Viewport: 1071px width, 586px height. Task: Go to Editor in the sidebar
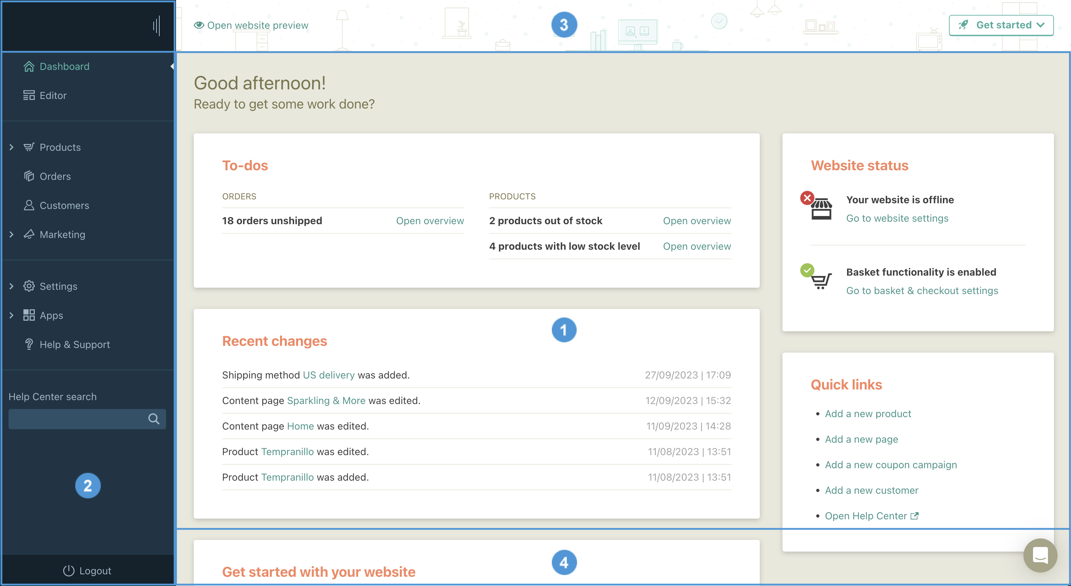pos(53,95)
